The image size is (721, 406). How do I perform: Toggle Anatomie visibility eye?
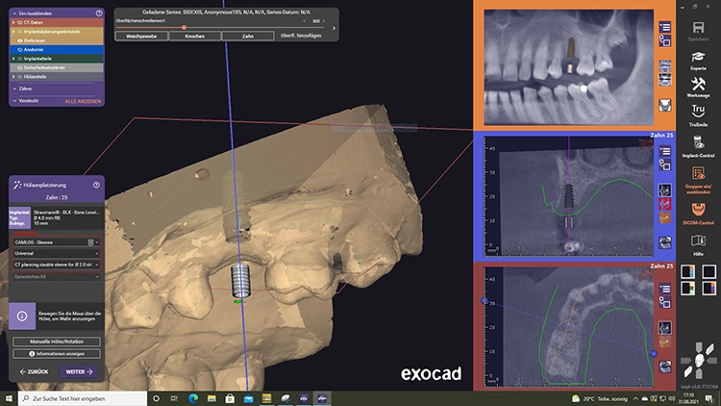click(20, 50)
